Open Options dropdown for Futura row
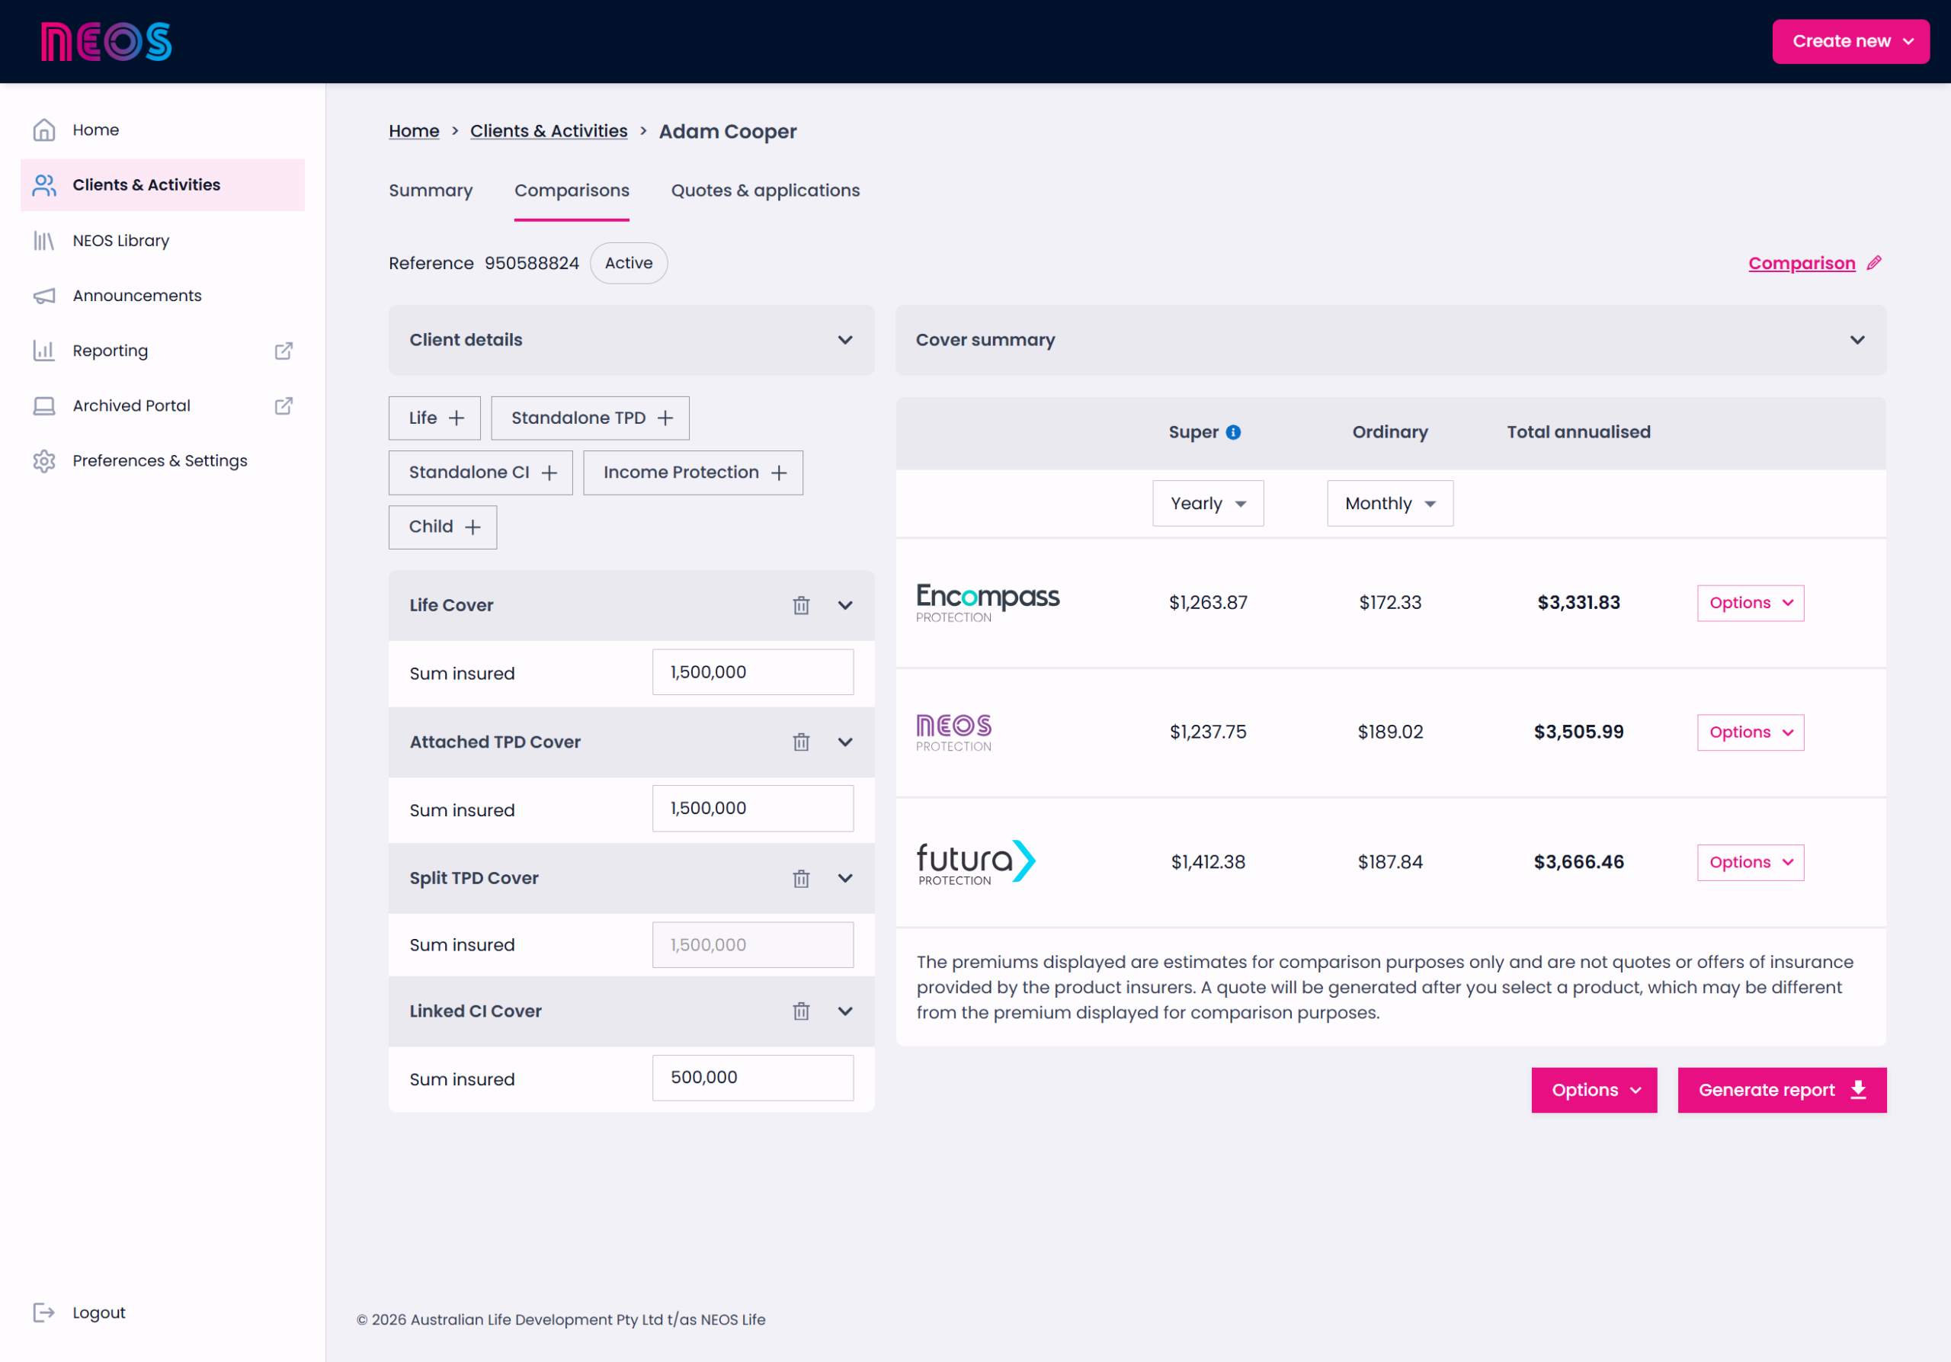The height and width of the screenshot is (1362, 1951). (x=1751, y=863)
